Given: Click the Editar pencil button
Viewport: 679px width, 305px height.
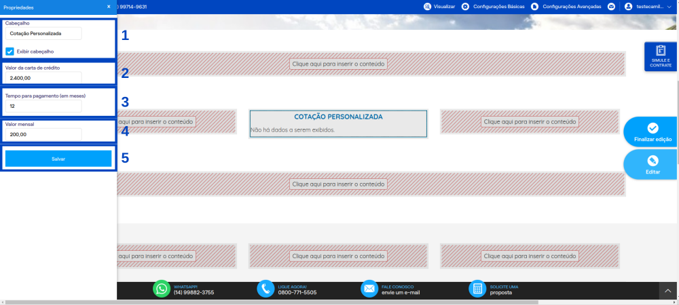Looking at the screenshot, I should coord(652,165).
